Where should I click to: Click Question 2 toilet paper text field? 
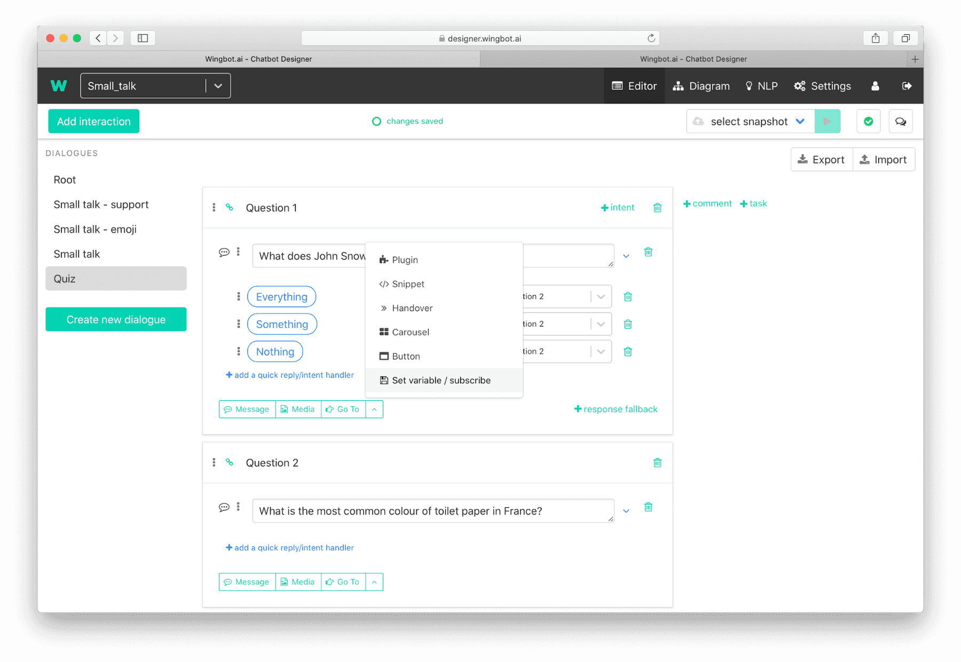(432, 511)
